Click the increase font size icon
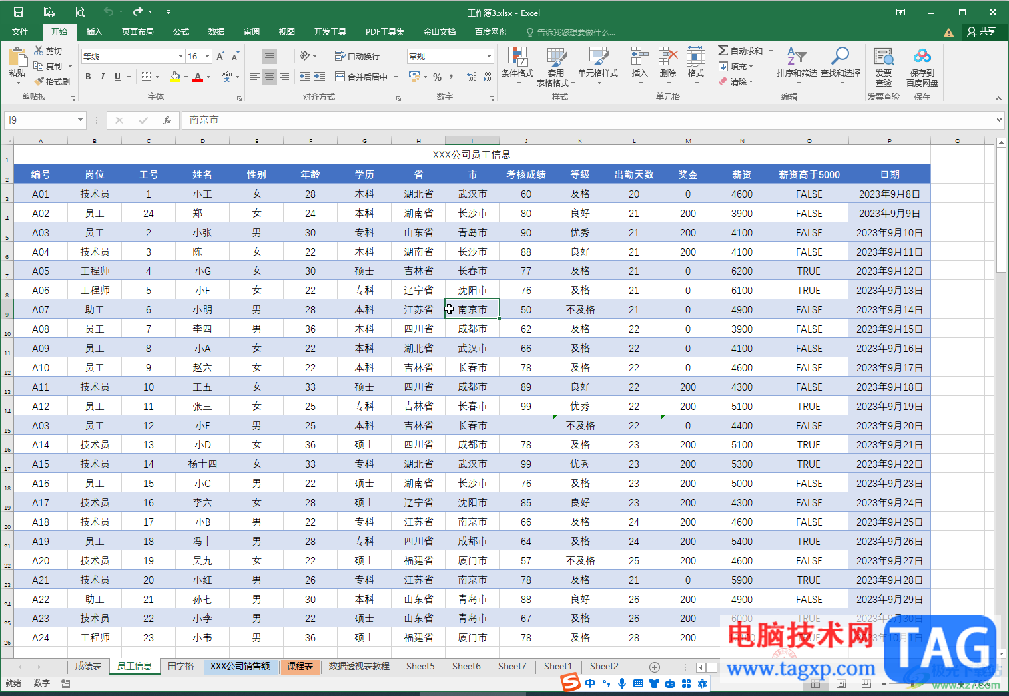1009x696 pixels. [220, 57]
